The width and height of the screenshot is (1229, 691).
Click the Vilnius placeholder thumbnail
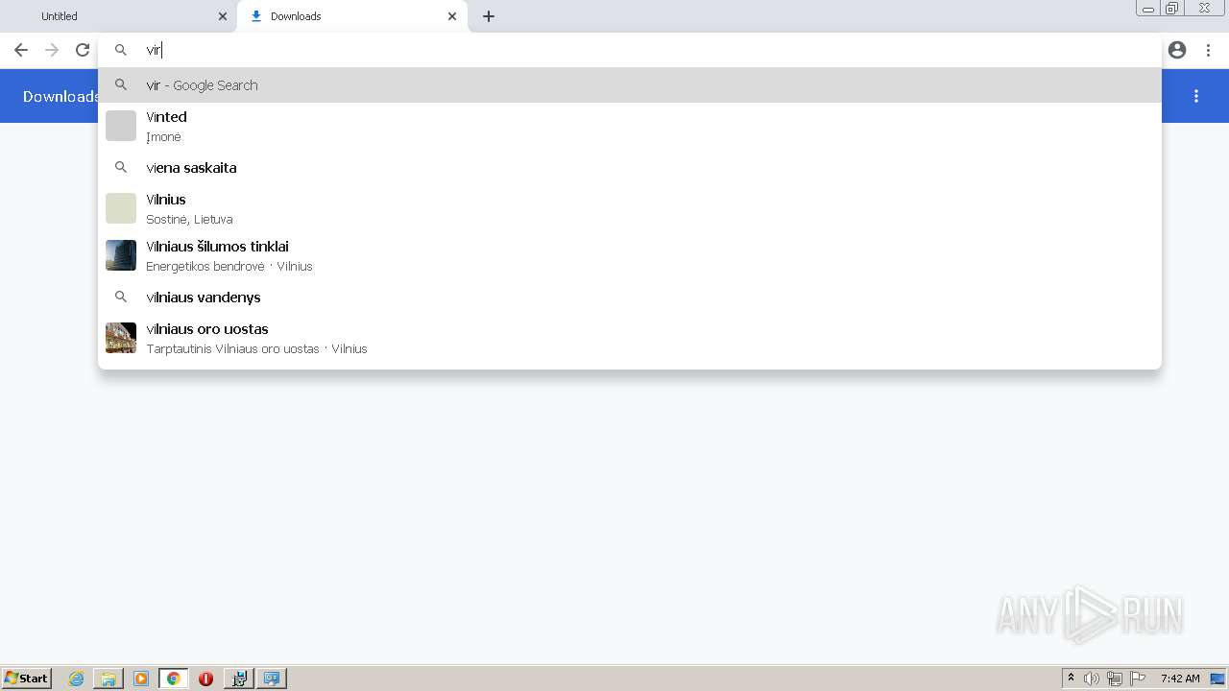[121, 208]
